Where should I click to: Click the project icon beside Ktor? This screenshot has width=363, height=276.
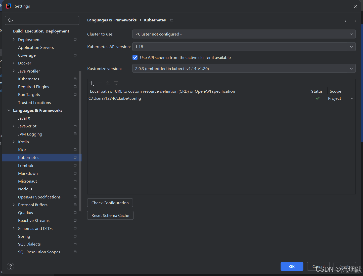coord(75,150)
